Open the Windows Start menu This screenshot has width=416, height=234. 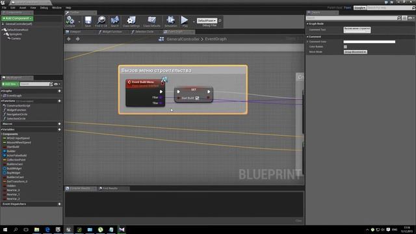click(5, 229)
